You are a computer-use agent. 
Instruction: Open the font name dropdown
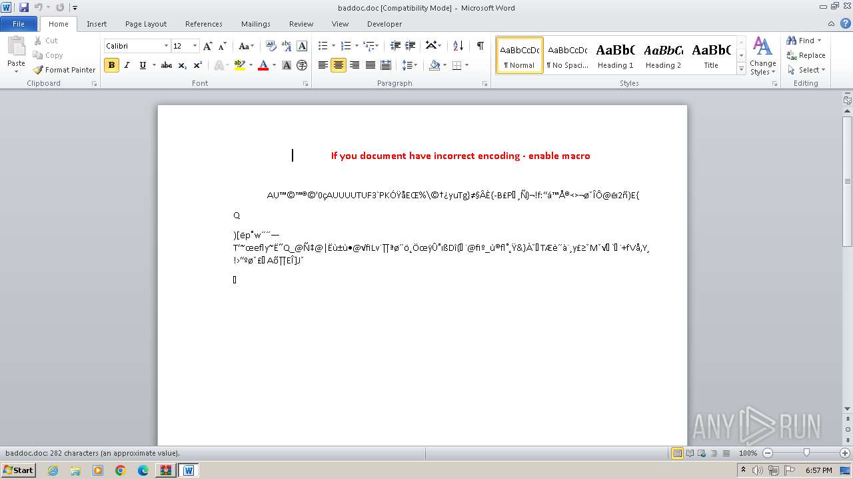166,46
